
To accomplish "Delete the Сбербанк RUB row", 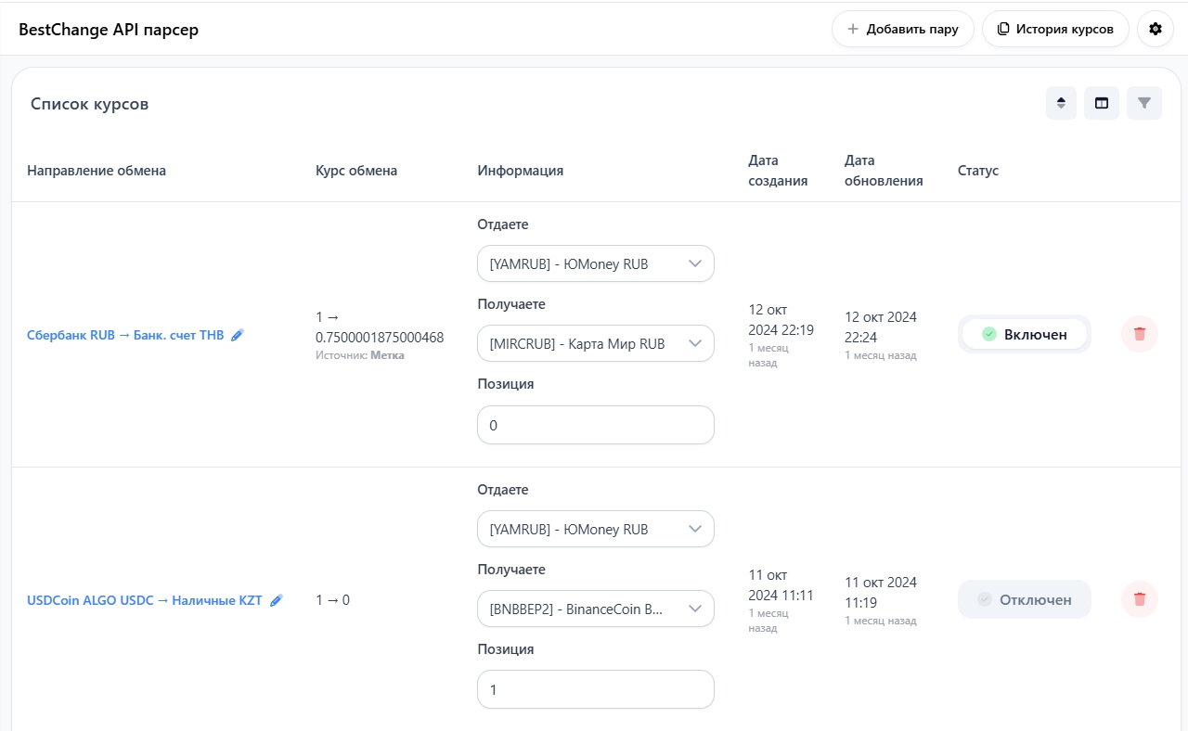I will pos(1139,334).
